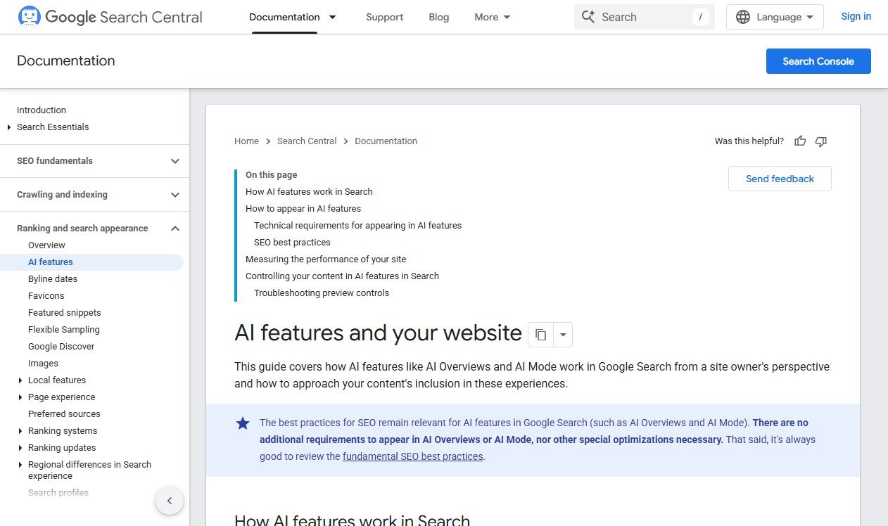Select AI features in sidebar
Viewport: 888px width, 526px height.
[51, 262]
